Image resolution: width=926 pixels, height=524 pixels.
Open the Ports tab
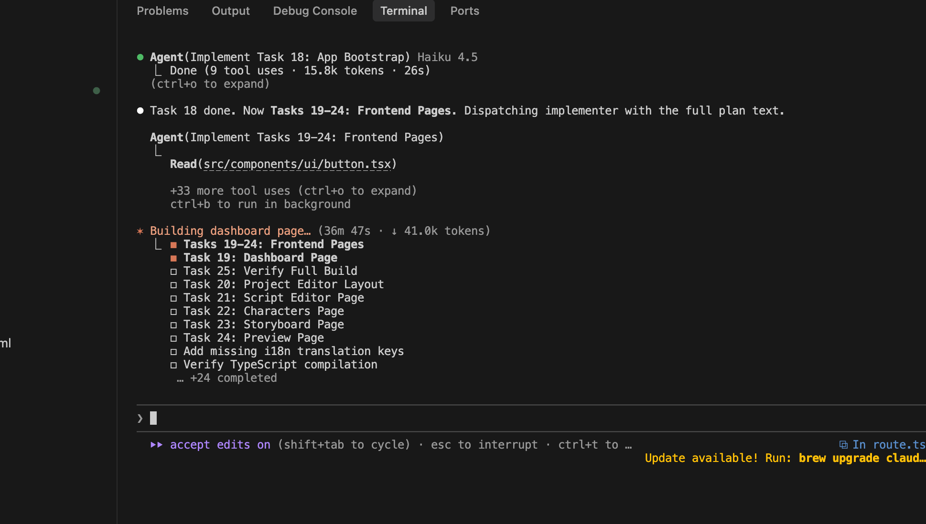[x=464, y=11]
